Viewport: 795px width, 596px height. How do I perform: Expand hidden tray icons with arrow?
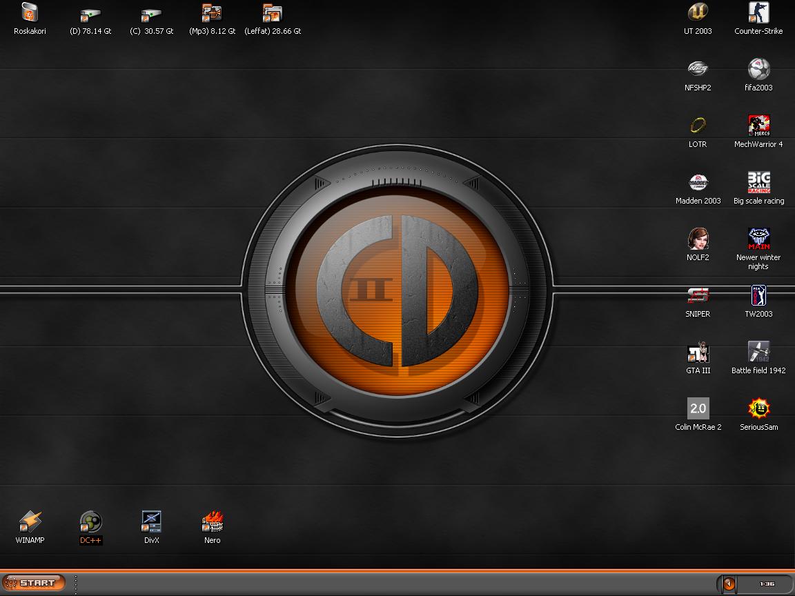(x=728, y=584)
